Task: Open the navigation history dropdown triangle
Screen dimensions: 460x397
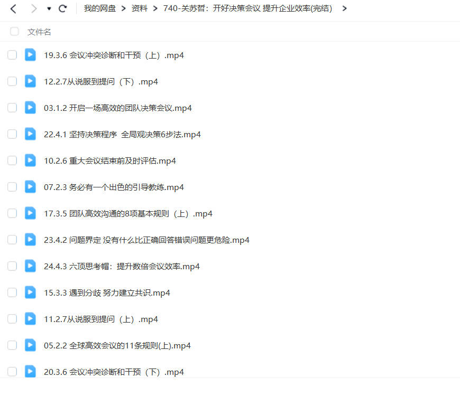Action: [49, 9]
